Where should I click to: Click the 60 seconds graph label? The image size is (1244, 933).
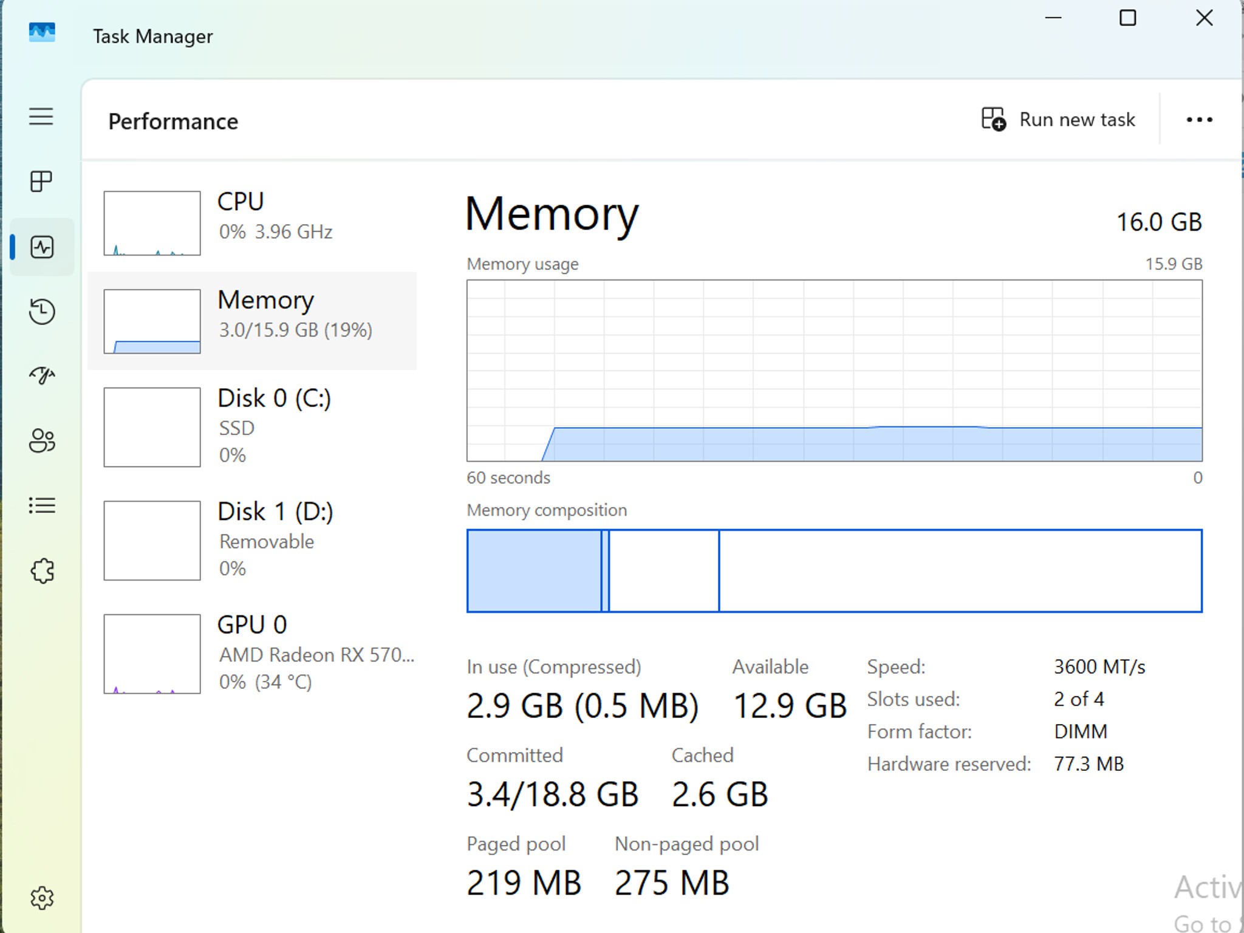point(508,478)
